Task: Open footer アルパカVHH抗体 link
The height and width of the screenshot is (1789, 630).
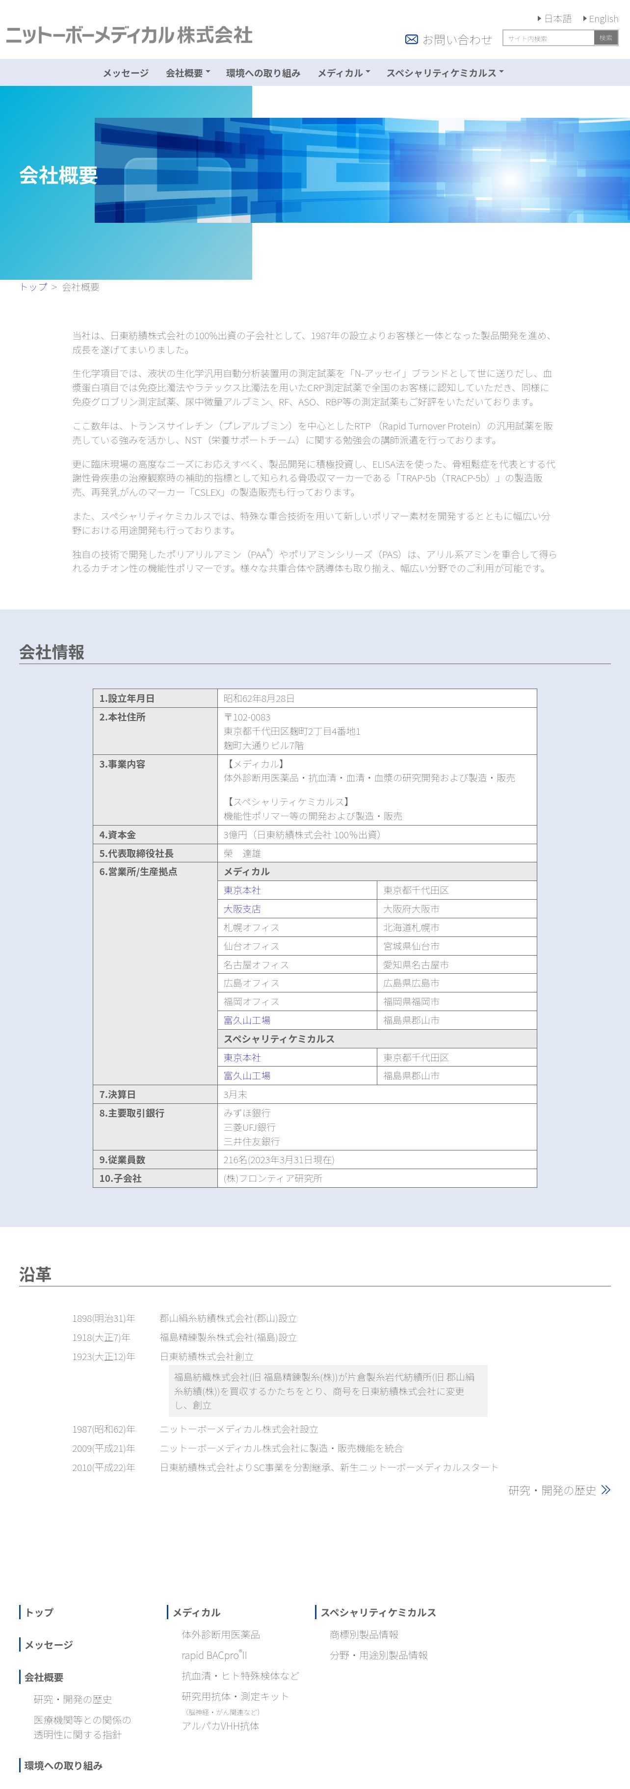Action: click(220, 1726)
